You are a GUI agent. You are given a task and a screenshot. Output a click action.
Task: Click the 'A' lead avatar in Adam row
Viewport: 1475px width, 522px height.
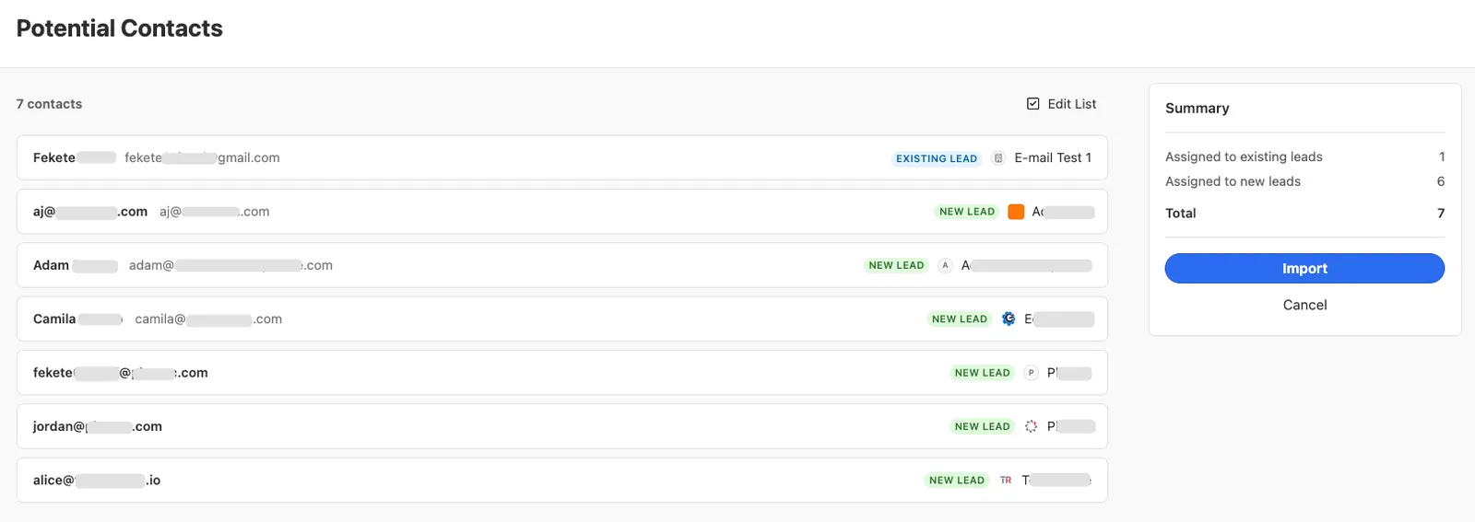point(945,265)
